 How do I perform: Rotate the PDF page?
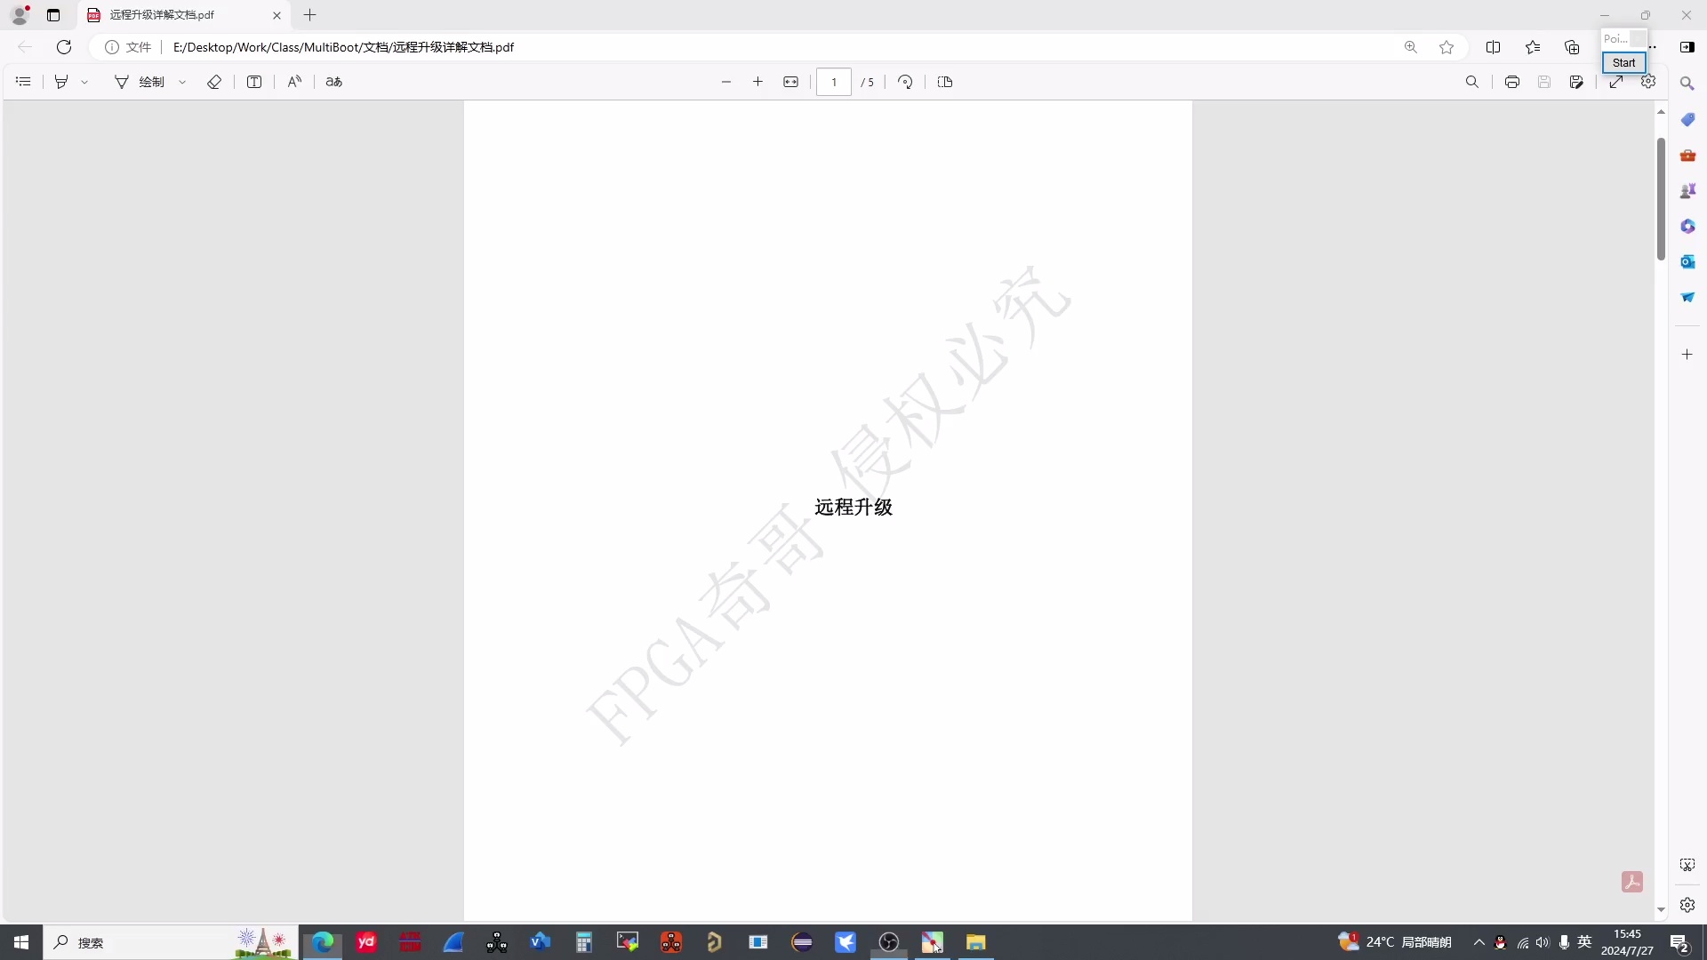(904, 82)
